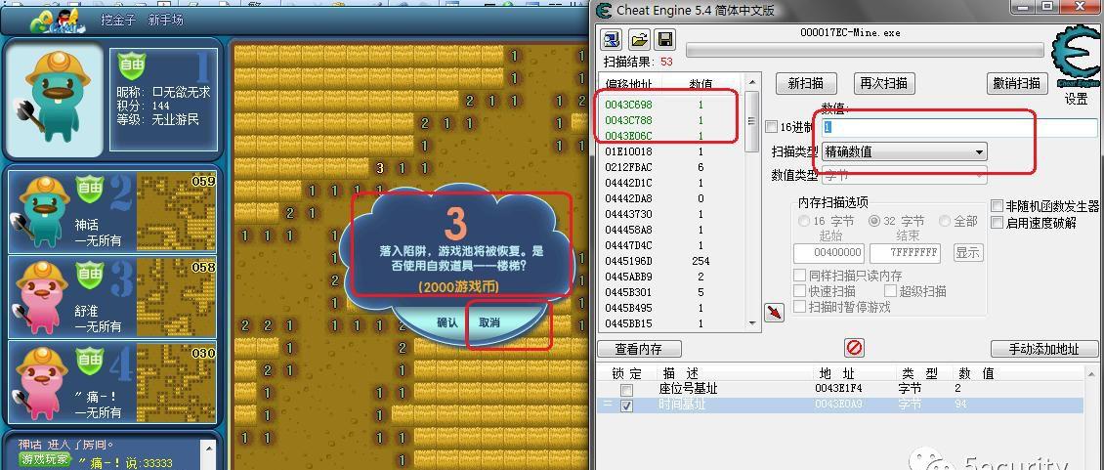Click the 数值 value input field
The width and height of the screenshot is (1104, 470).
pyautogui.click(x=959, y=127)
